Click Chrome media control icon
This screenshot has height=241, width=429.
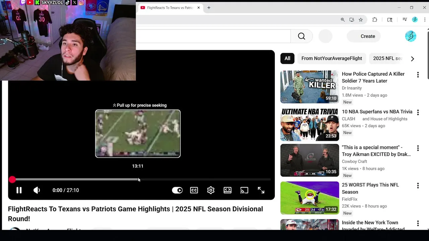tap(405, 20)
